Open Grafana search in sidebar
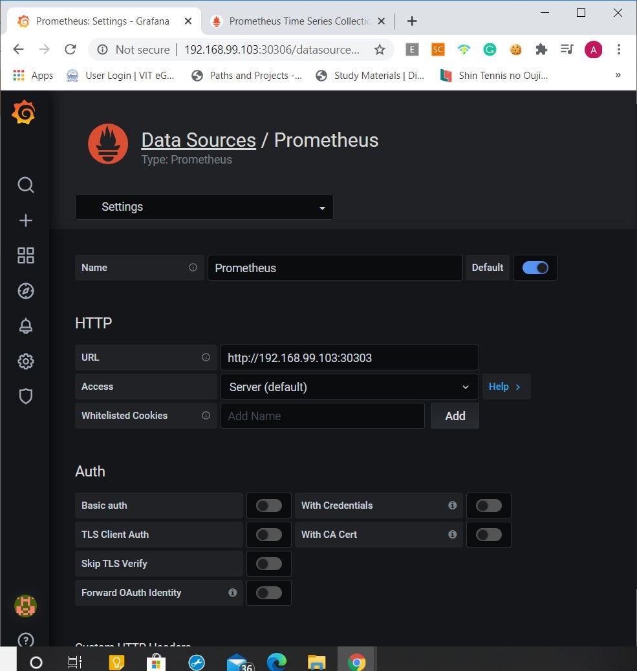The image size is (637, 671). coord(26,185)
